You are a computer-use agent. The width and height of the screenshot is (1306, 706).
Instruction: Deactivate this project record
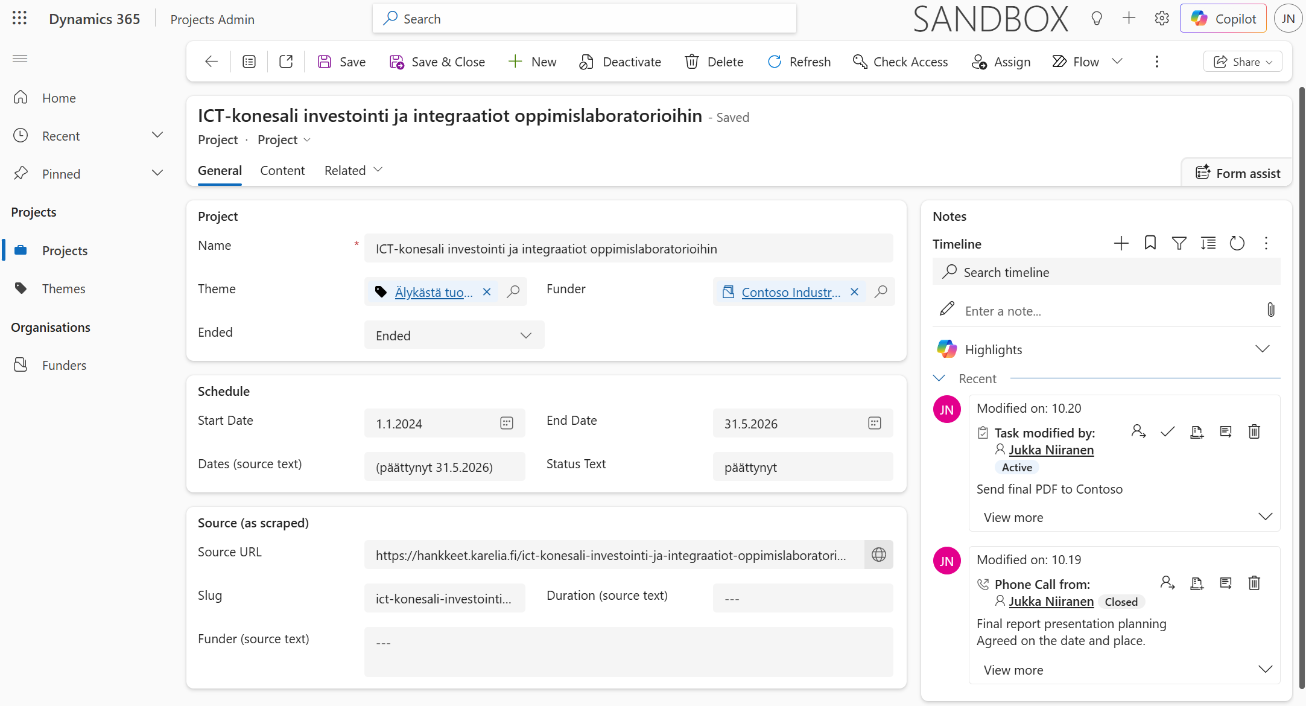coord(620,62)
